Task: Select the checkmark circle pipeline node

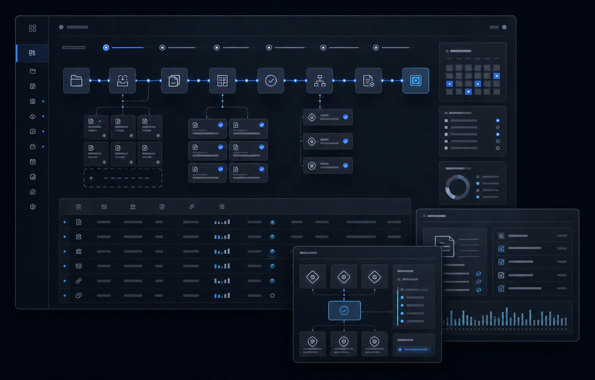Action: tap(271, 81)
